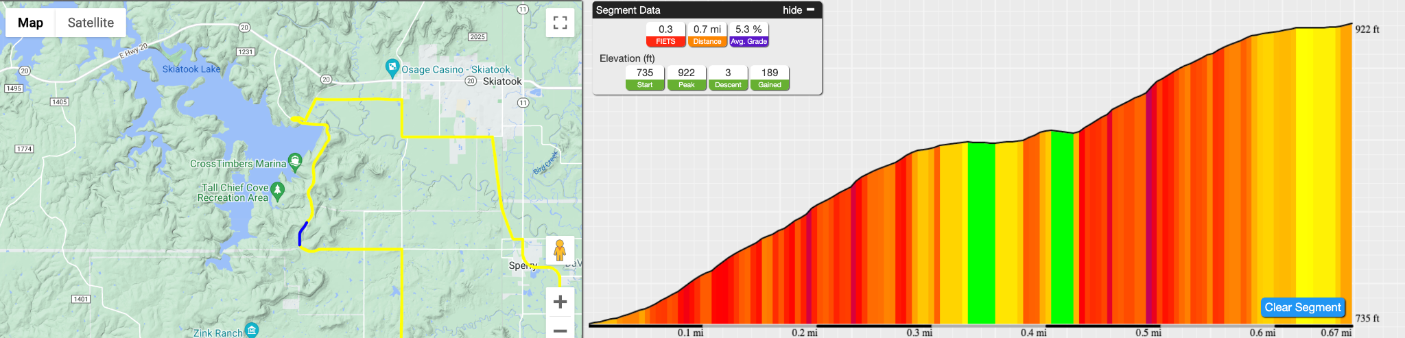1405x338 pixels.
Task: Open Street View pegman icon
Action: click(560, 250)
